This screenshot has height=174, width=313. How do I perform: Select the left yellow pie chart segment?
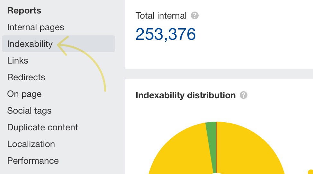[180, 151]
